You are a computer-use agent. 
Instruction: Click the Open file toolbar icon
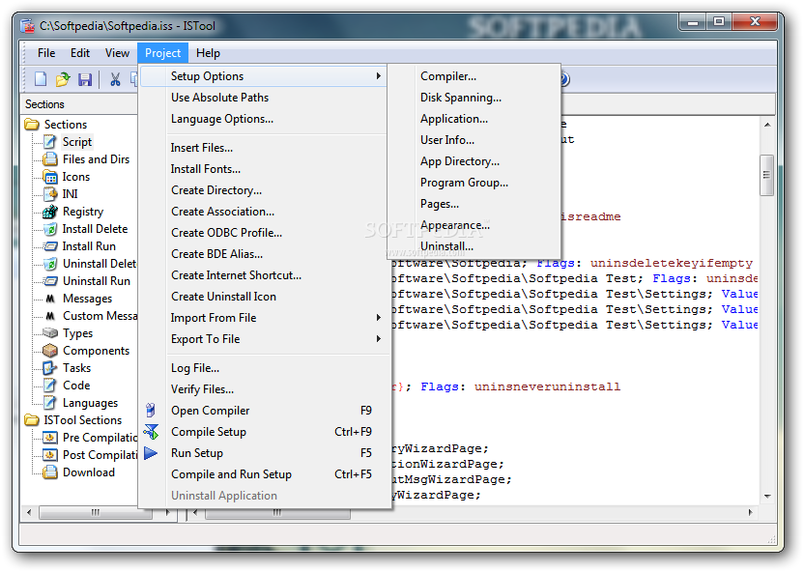click(x=63, y=79)
